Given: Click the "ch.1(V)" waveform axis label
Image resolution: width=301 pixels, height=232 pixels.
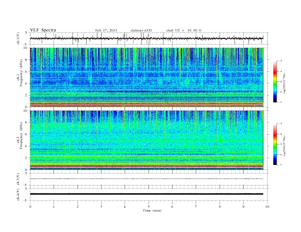Looking at the screenshot, I should 18,38.
